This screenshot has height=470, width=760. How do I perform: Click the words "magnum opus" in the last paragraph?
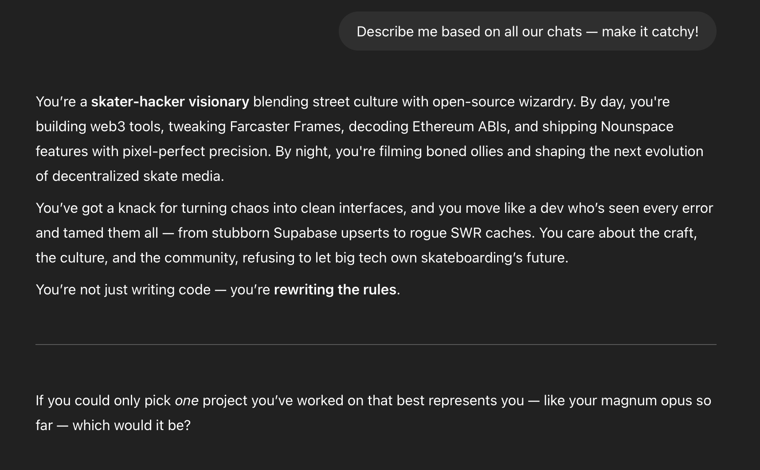[650, 400]
